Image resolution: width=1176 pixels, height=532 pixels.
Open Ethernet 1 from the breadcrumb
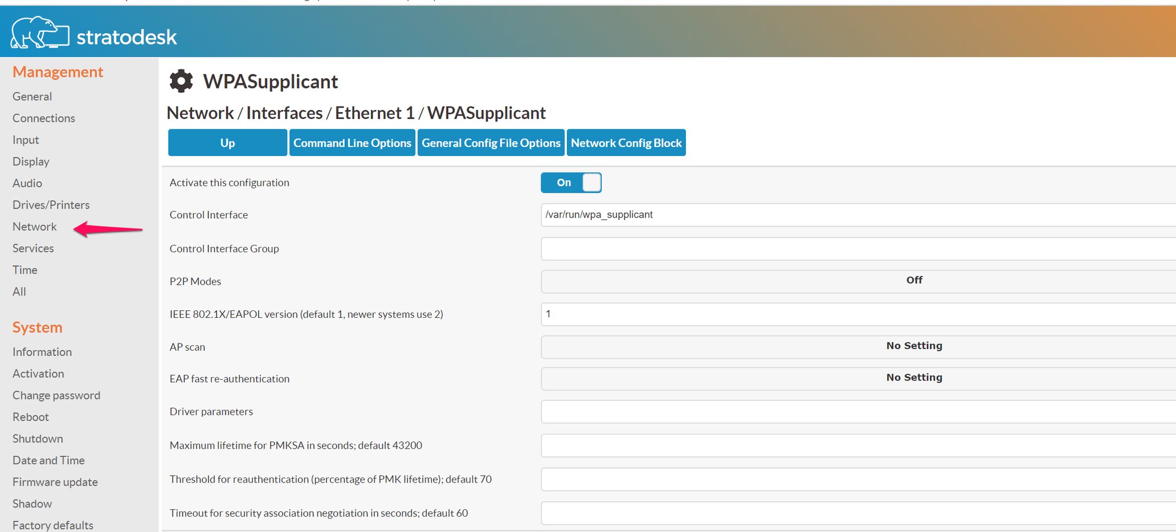coord(374,113)
